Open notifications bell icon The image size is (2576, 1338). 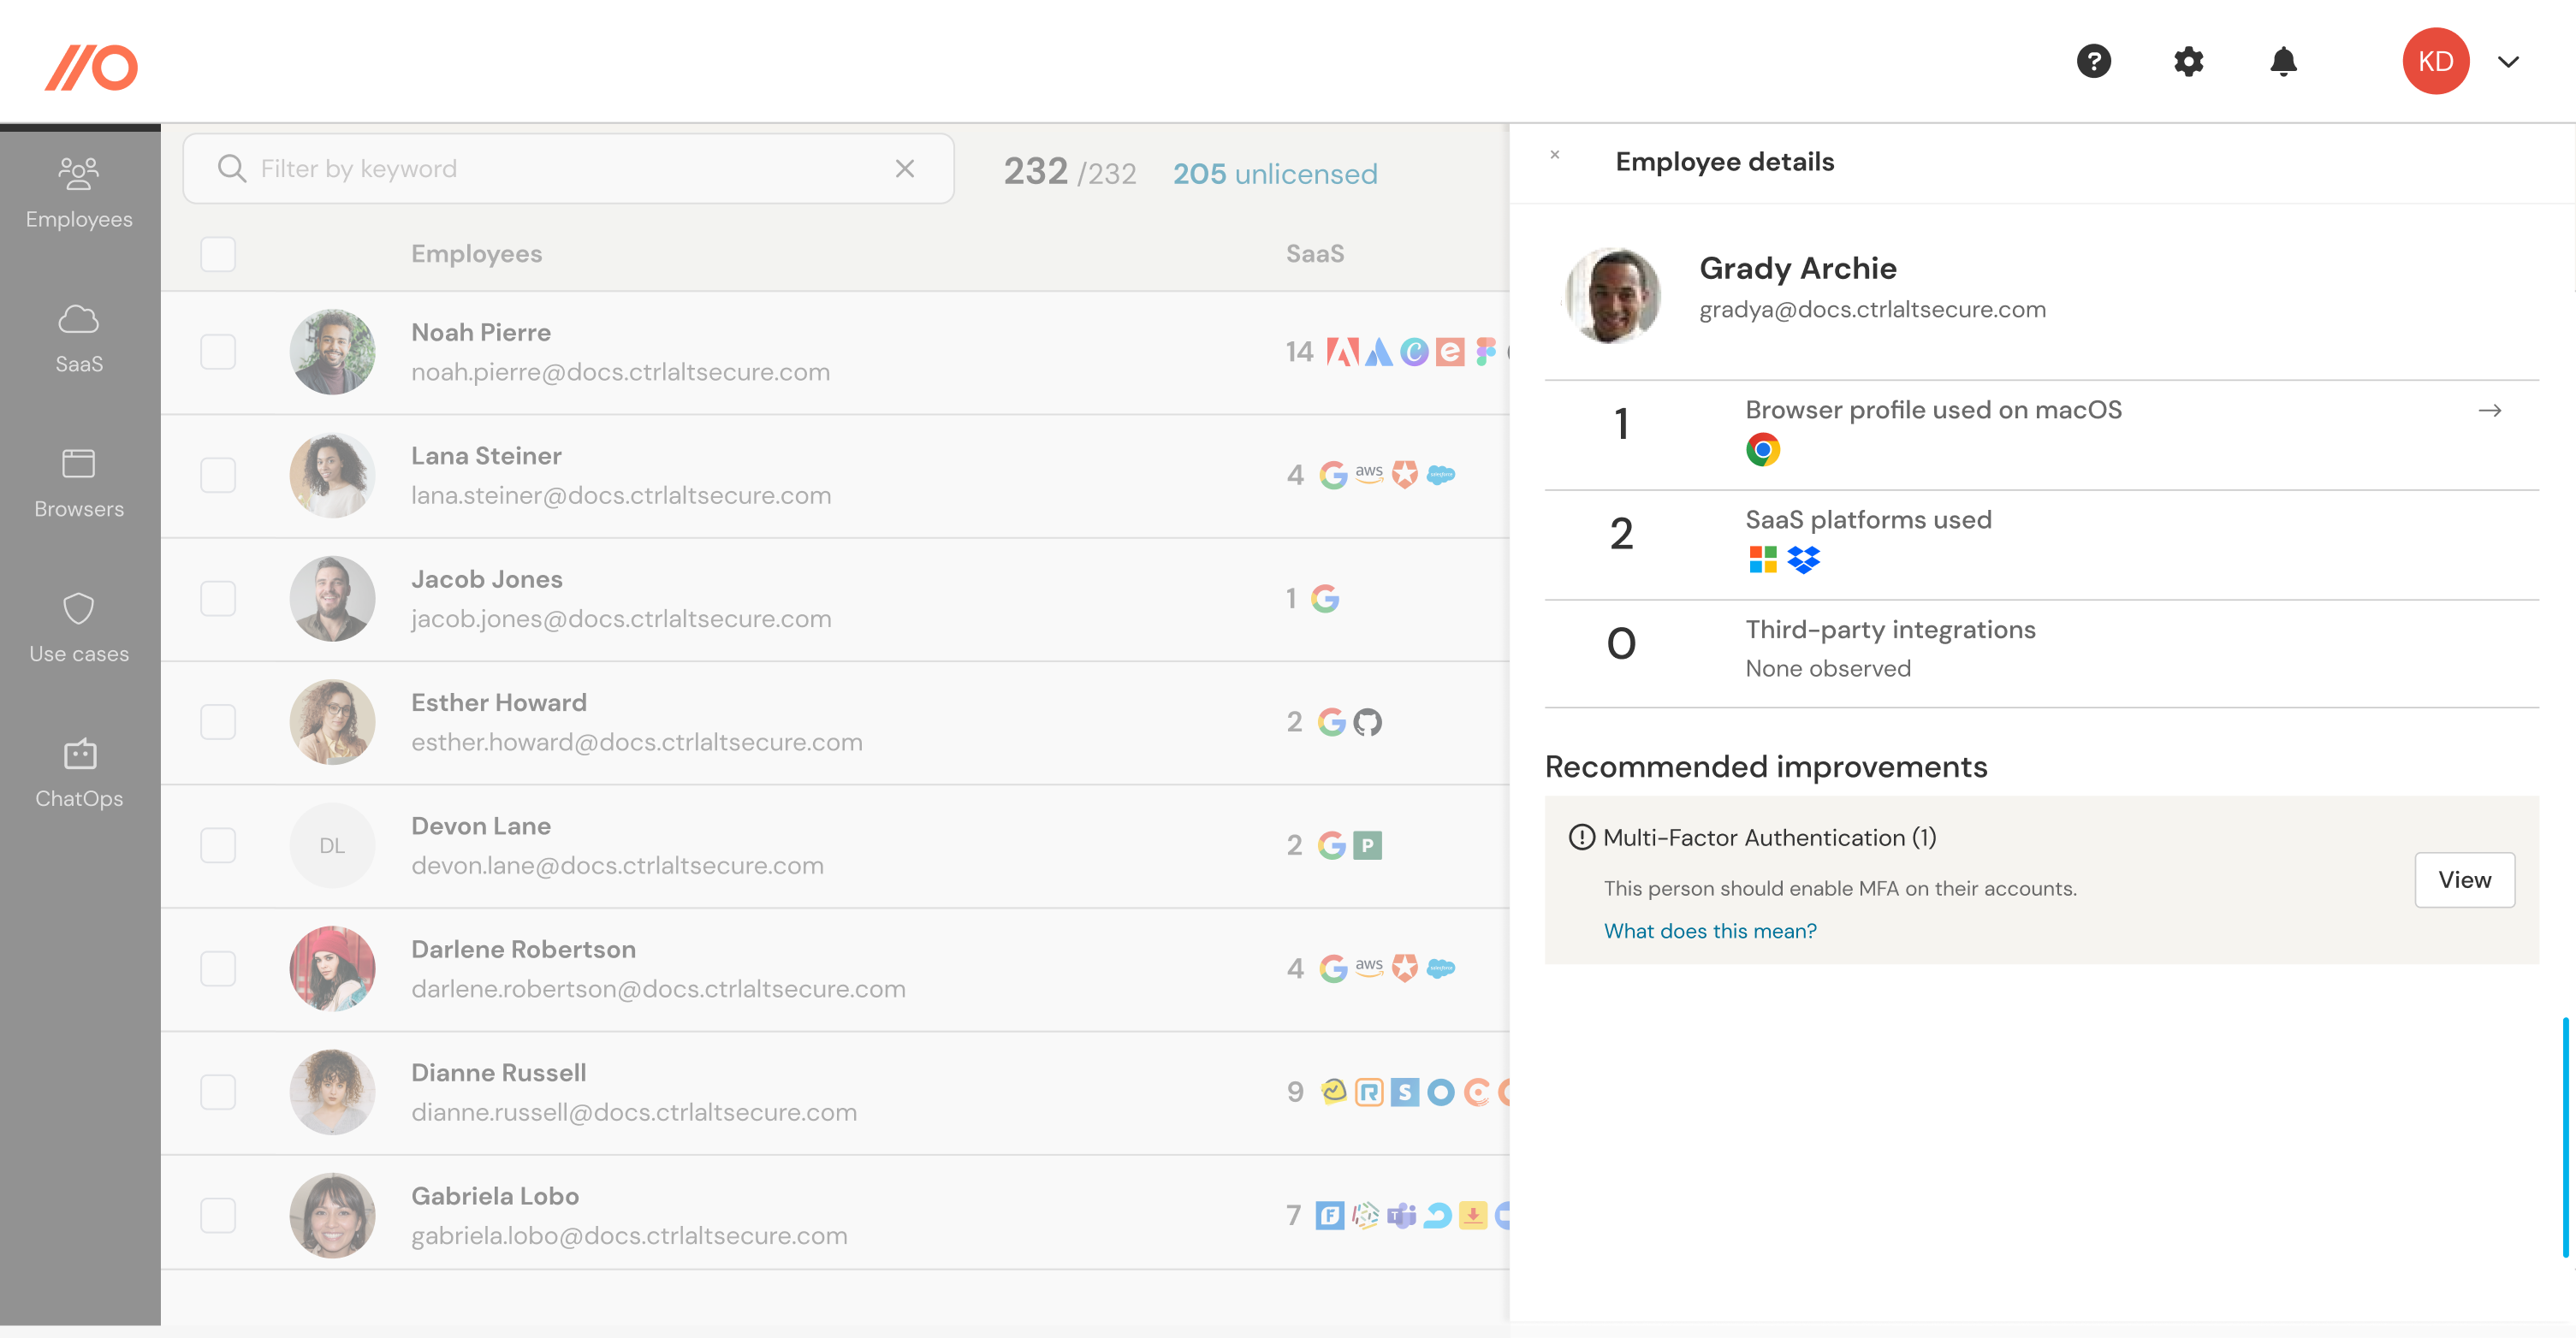click(x=2283, y=61)
